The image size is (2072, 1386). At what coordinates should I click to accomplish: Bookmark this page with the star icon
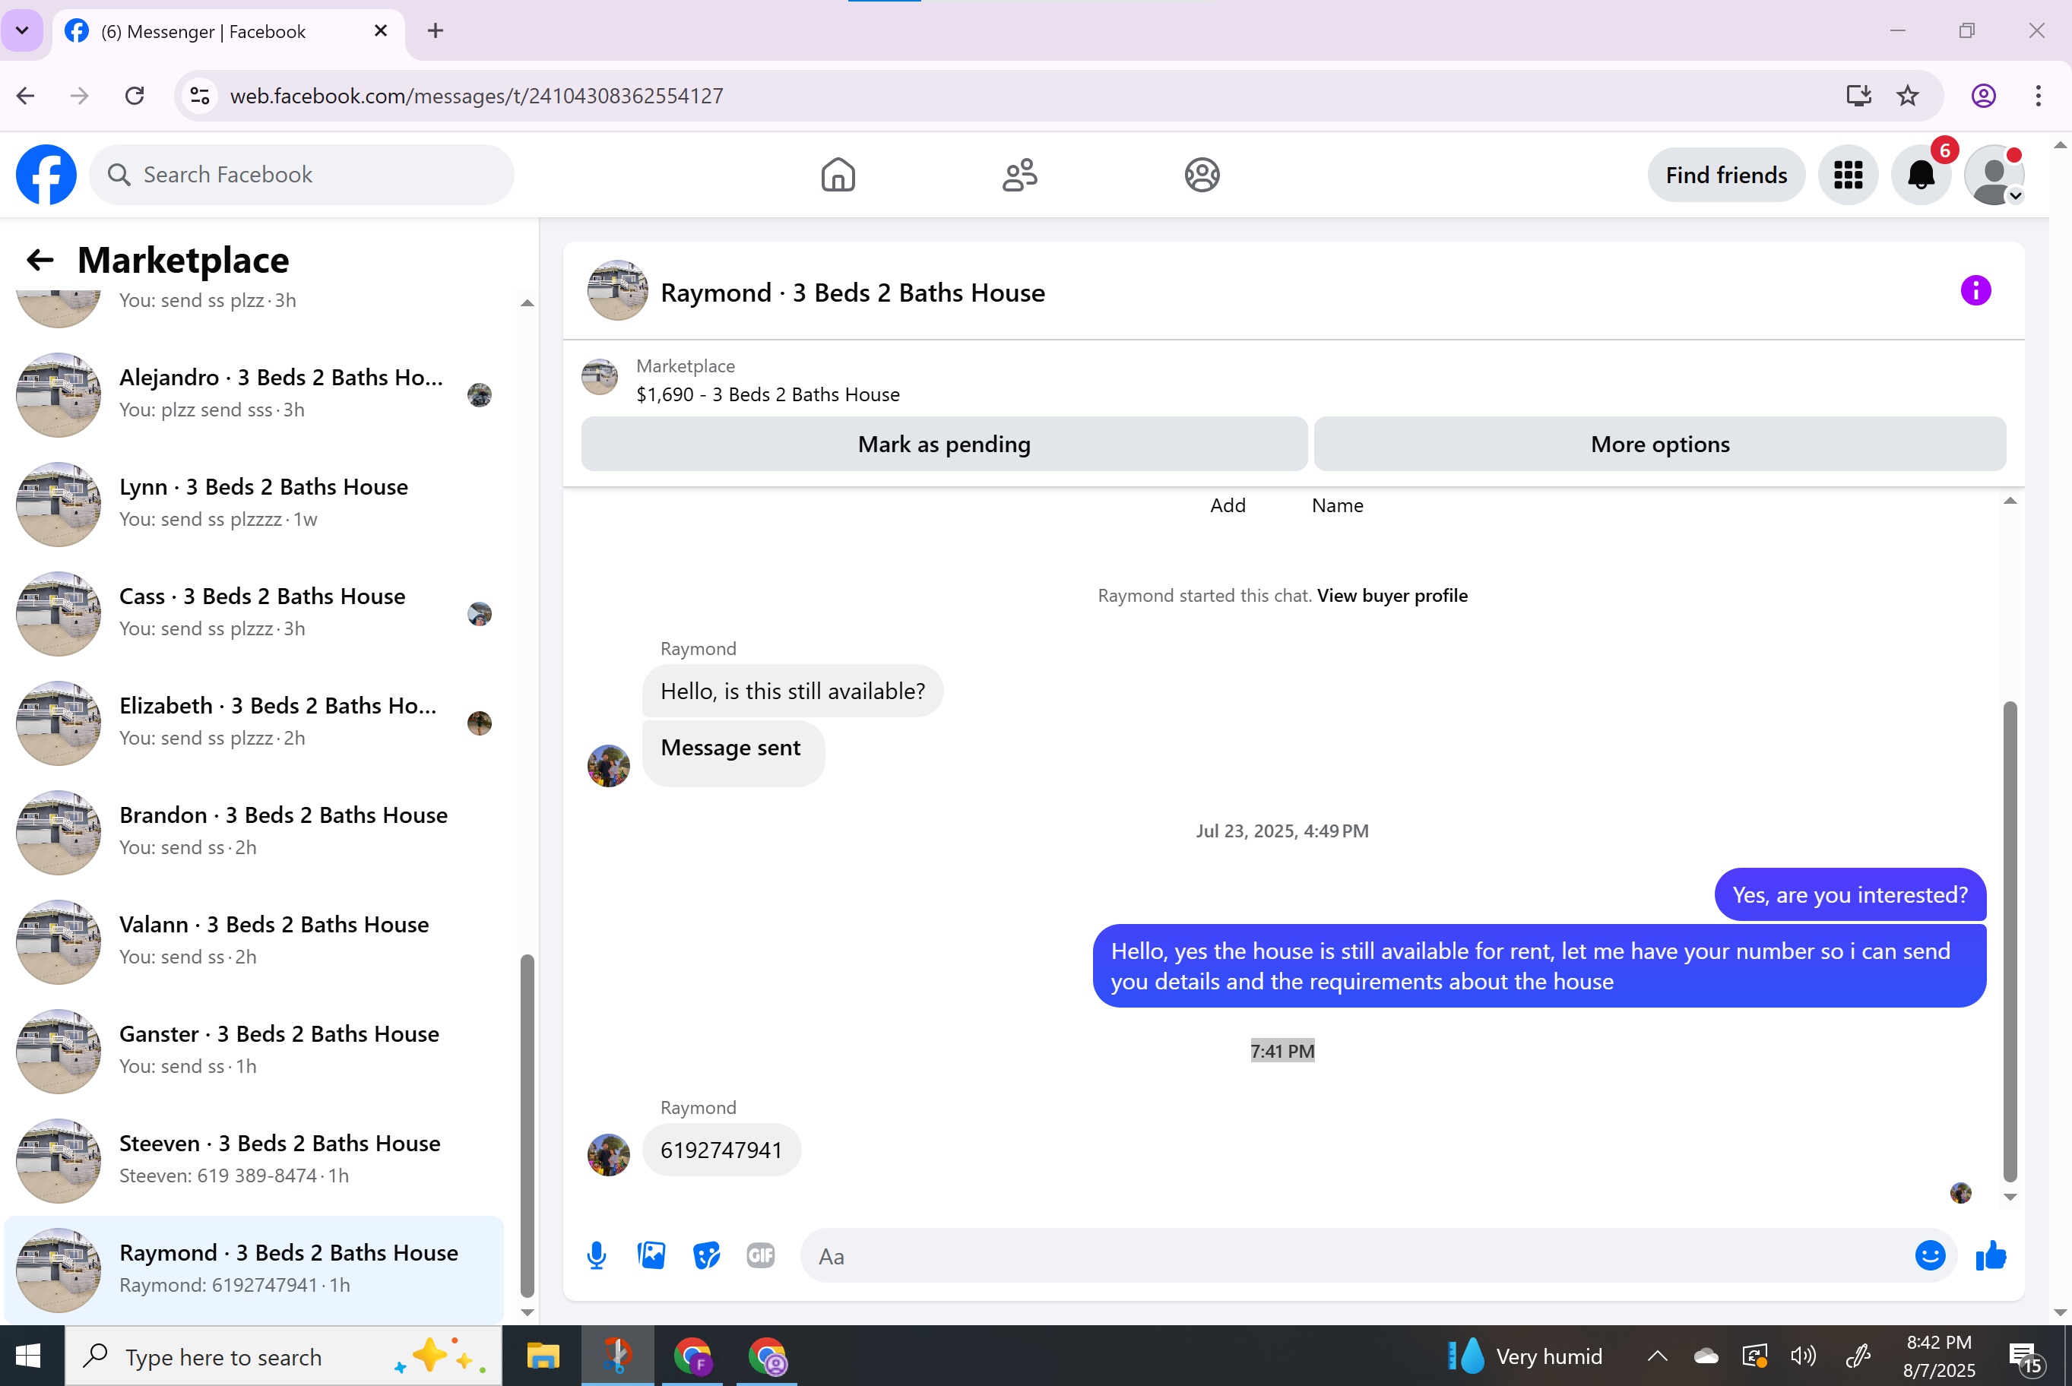click(x=1908, y=96)
